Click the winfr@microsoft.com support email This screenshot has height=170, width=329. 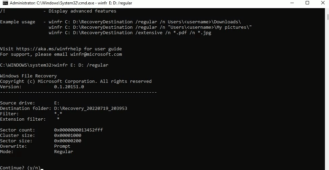pos(96,54)
